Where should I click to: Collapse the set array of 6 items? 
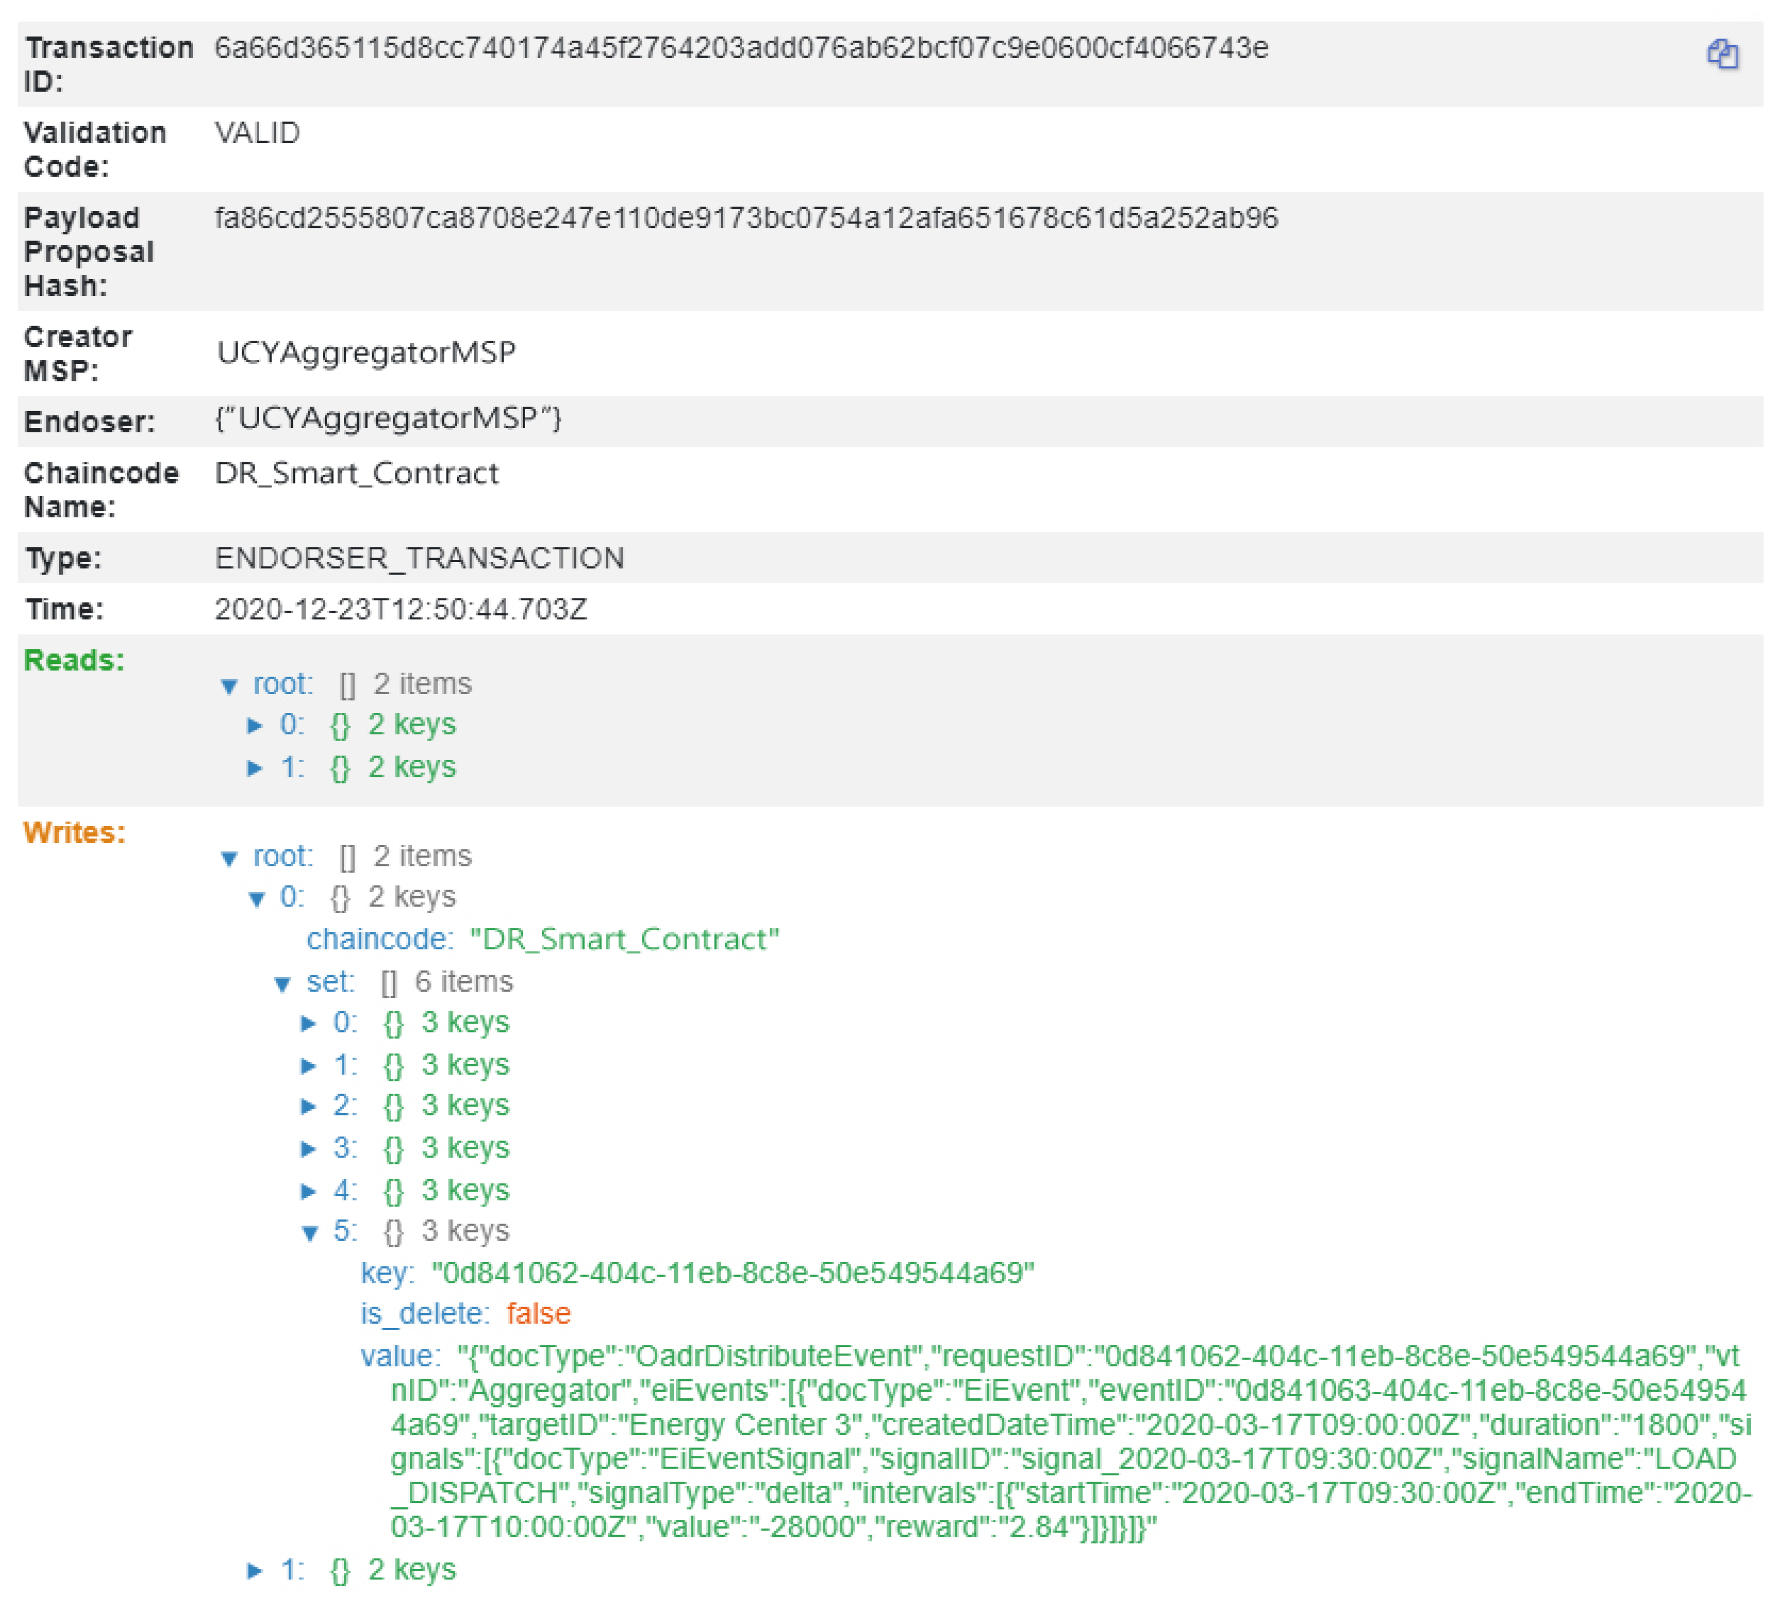282,984
